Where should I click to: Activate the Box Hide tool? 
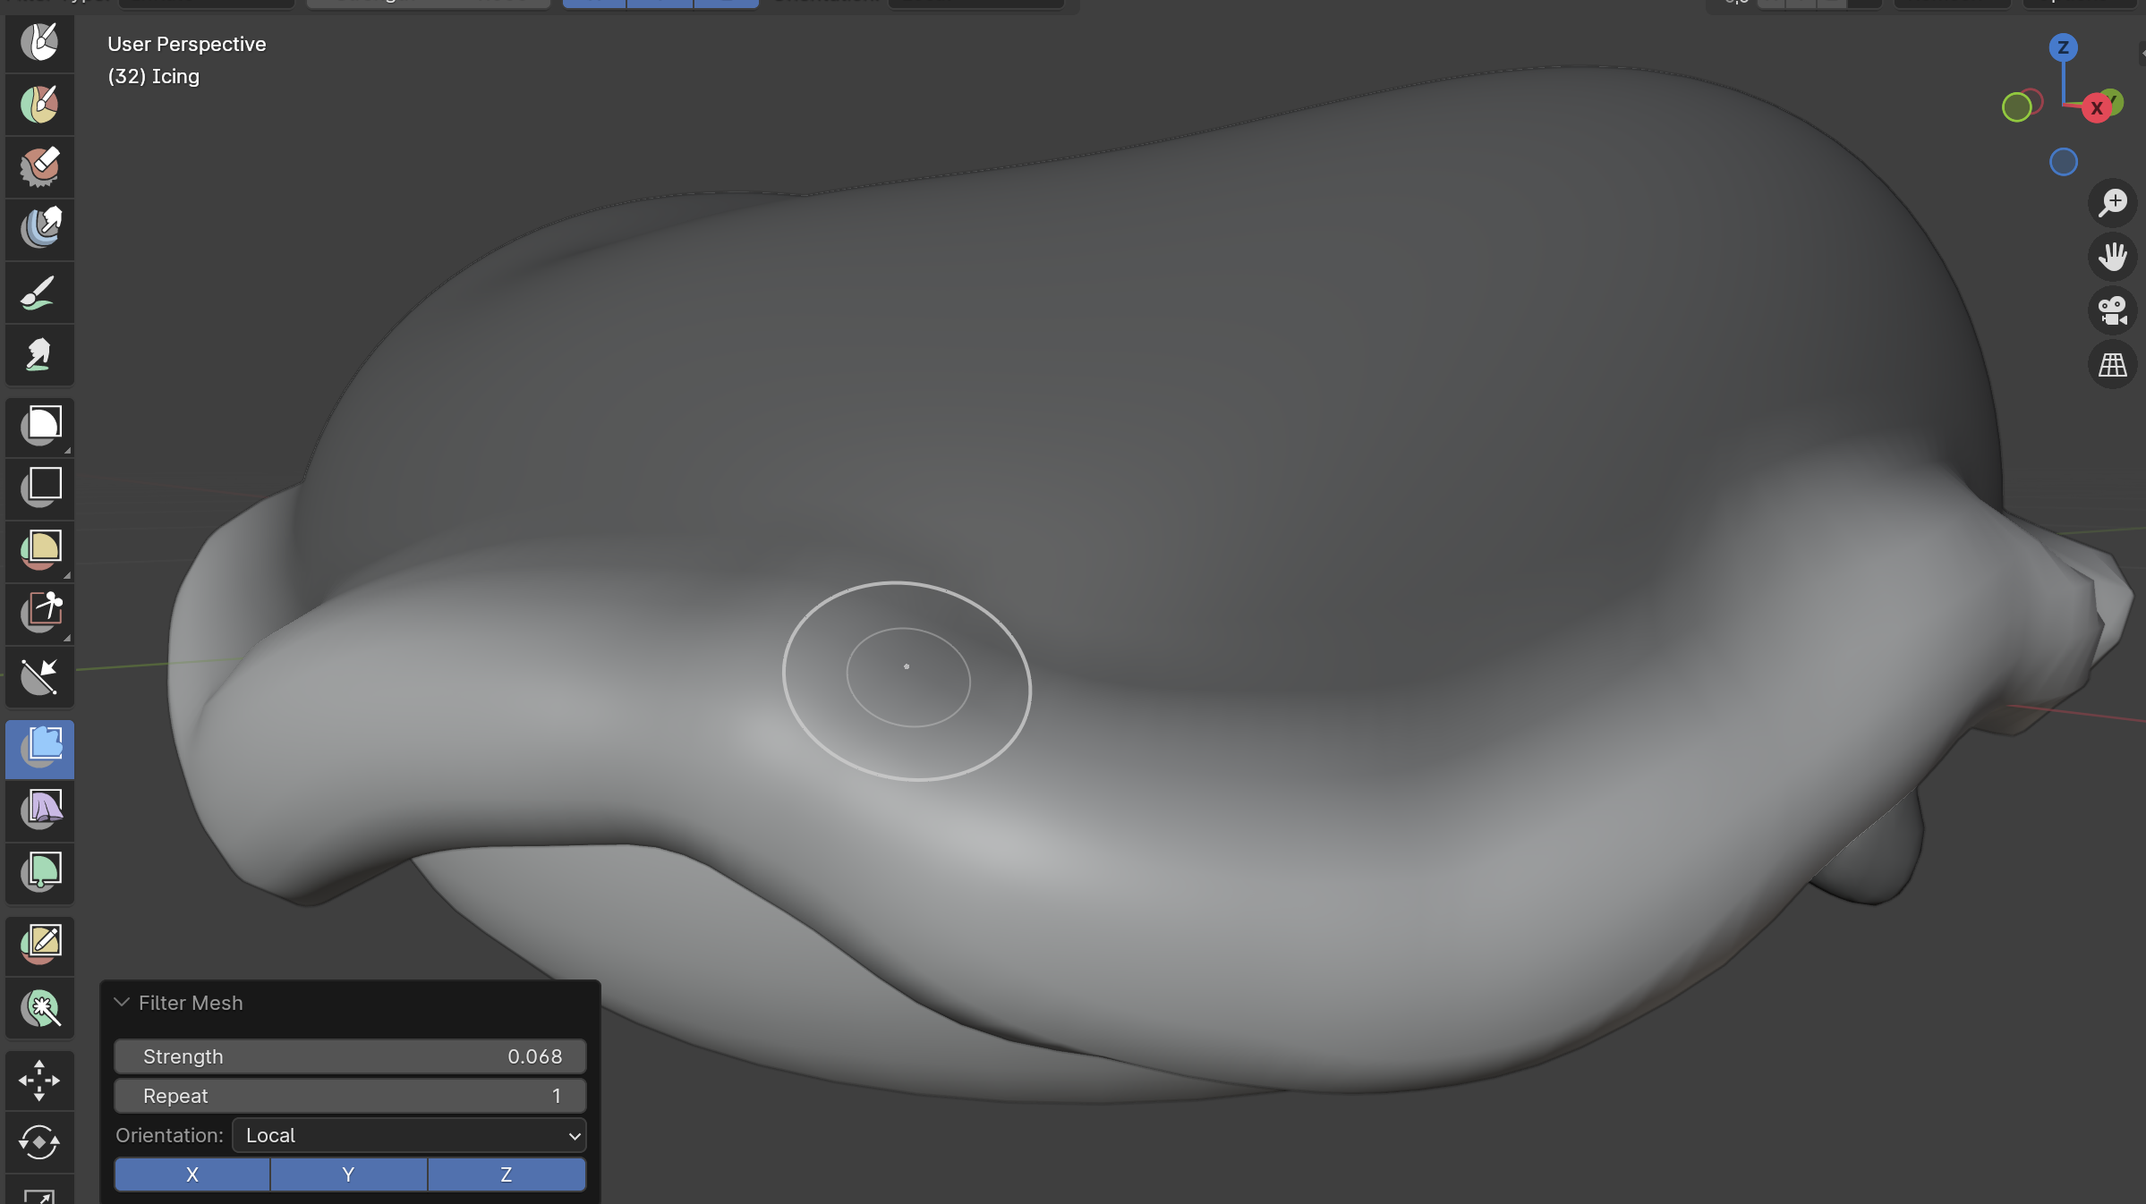[x=39, y=487]
